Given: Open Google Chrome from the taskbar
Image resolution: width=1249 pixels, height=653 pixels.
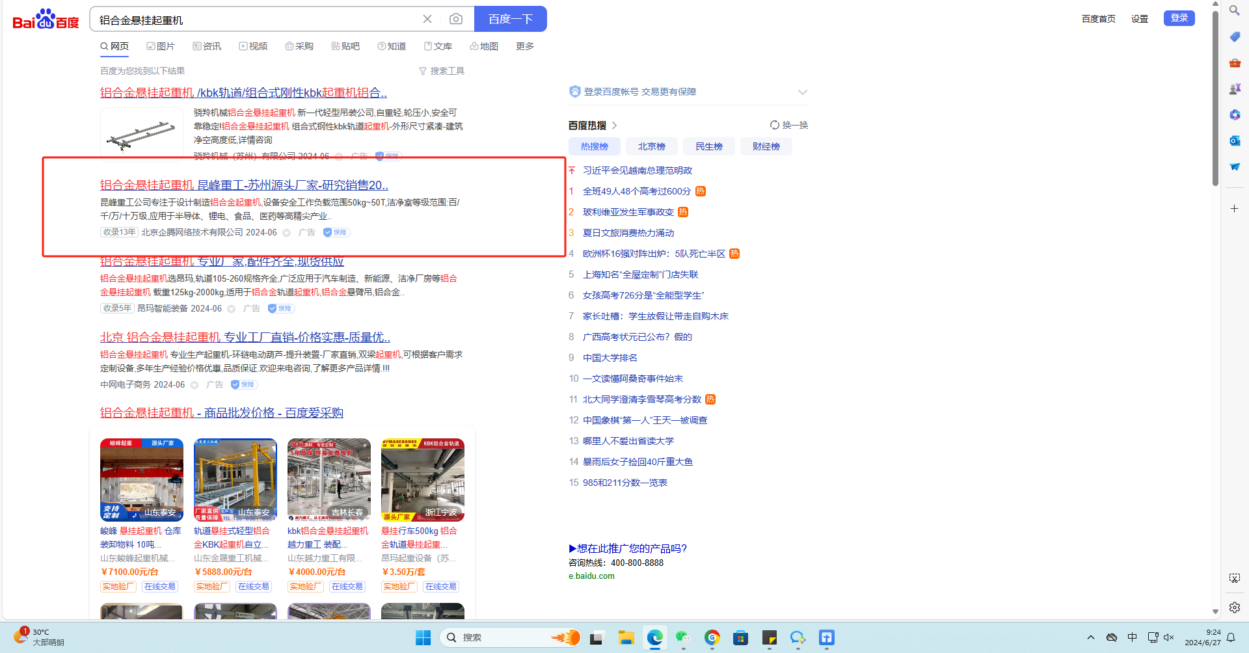Looking at the screenshot, I should click(x=712, y=637).
